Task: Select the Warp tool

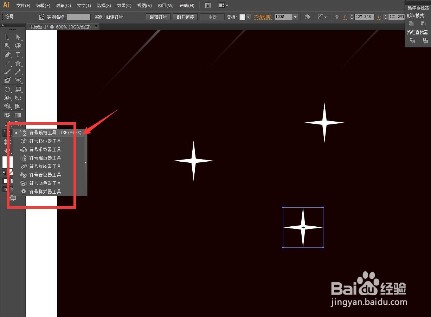Action: (x=7, y=98)
